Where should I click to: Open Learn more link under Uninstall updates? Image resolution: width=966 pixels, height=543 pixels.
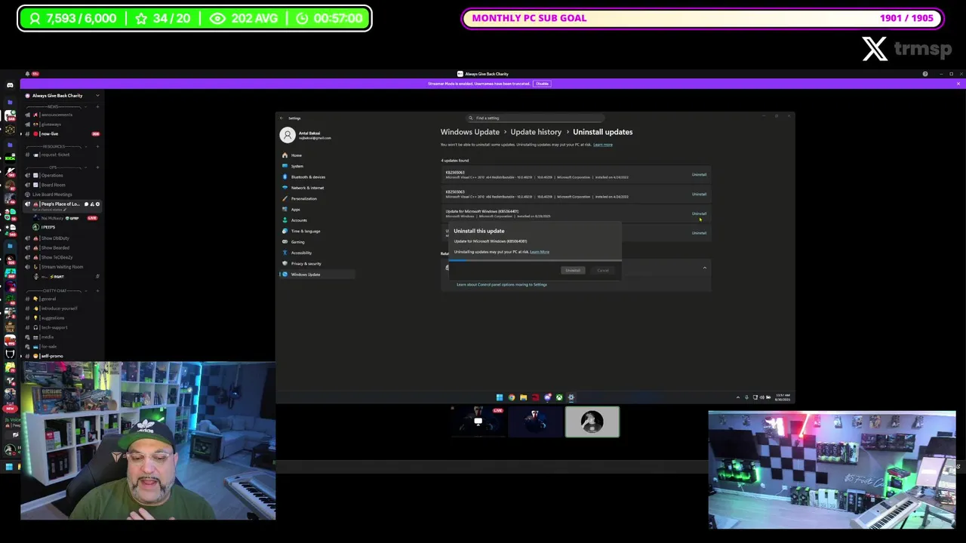(603, 145)
